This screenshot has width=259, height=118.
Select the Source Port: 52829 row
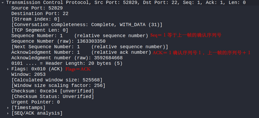coord(37,8)
